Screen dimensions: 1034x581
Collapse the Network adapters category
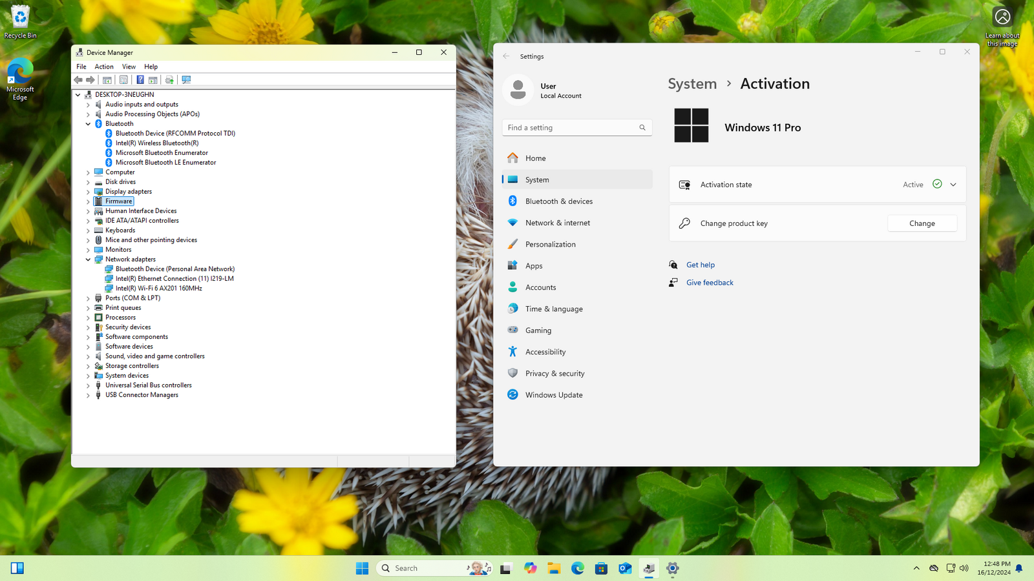coord(88,260)
